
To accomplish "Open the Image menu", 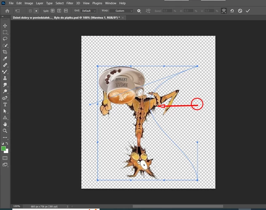I will click(x=29, y=3).
